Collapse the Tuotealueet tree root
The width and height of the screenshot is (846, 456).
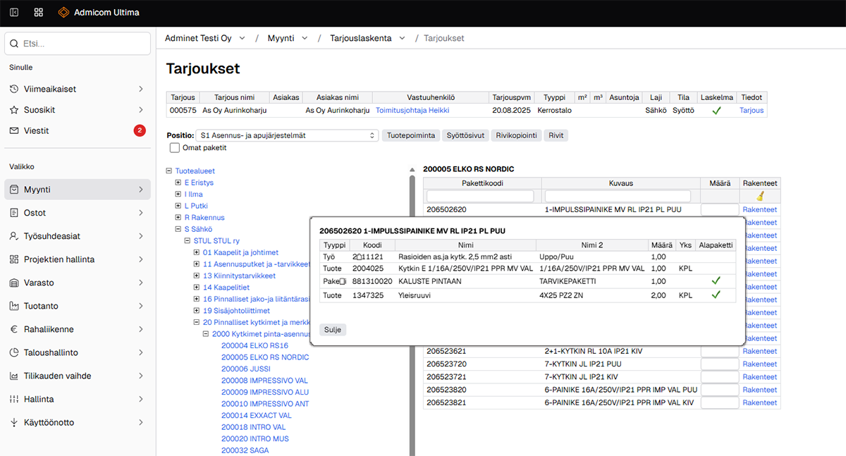coord(169,171)
